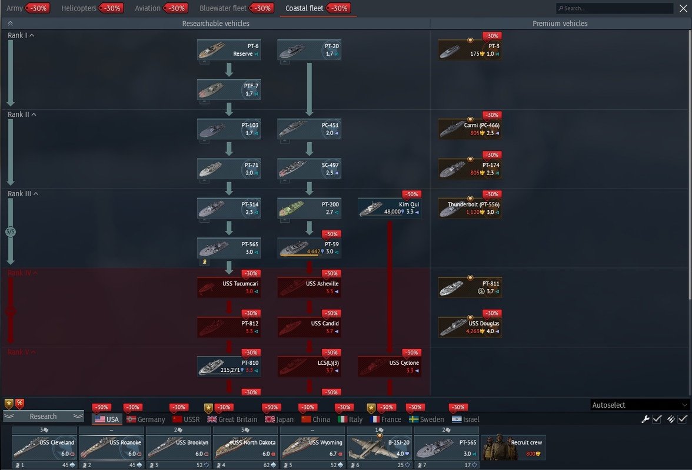
Task: Select premium USS Douglas
Action: coord(470,327)
